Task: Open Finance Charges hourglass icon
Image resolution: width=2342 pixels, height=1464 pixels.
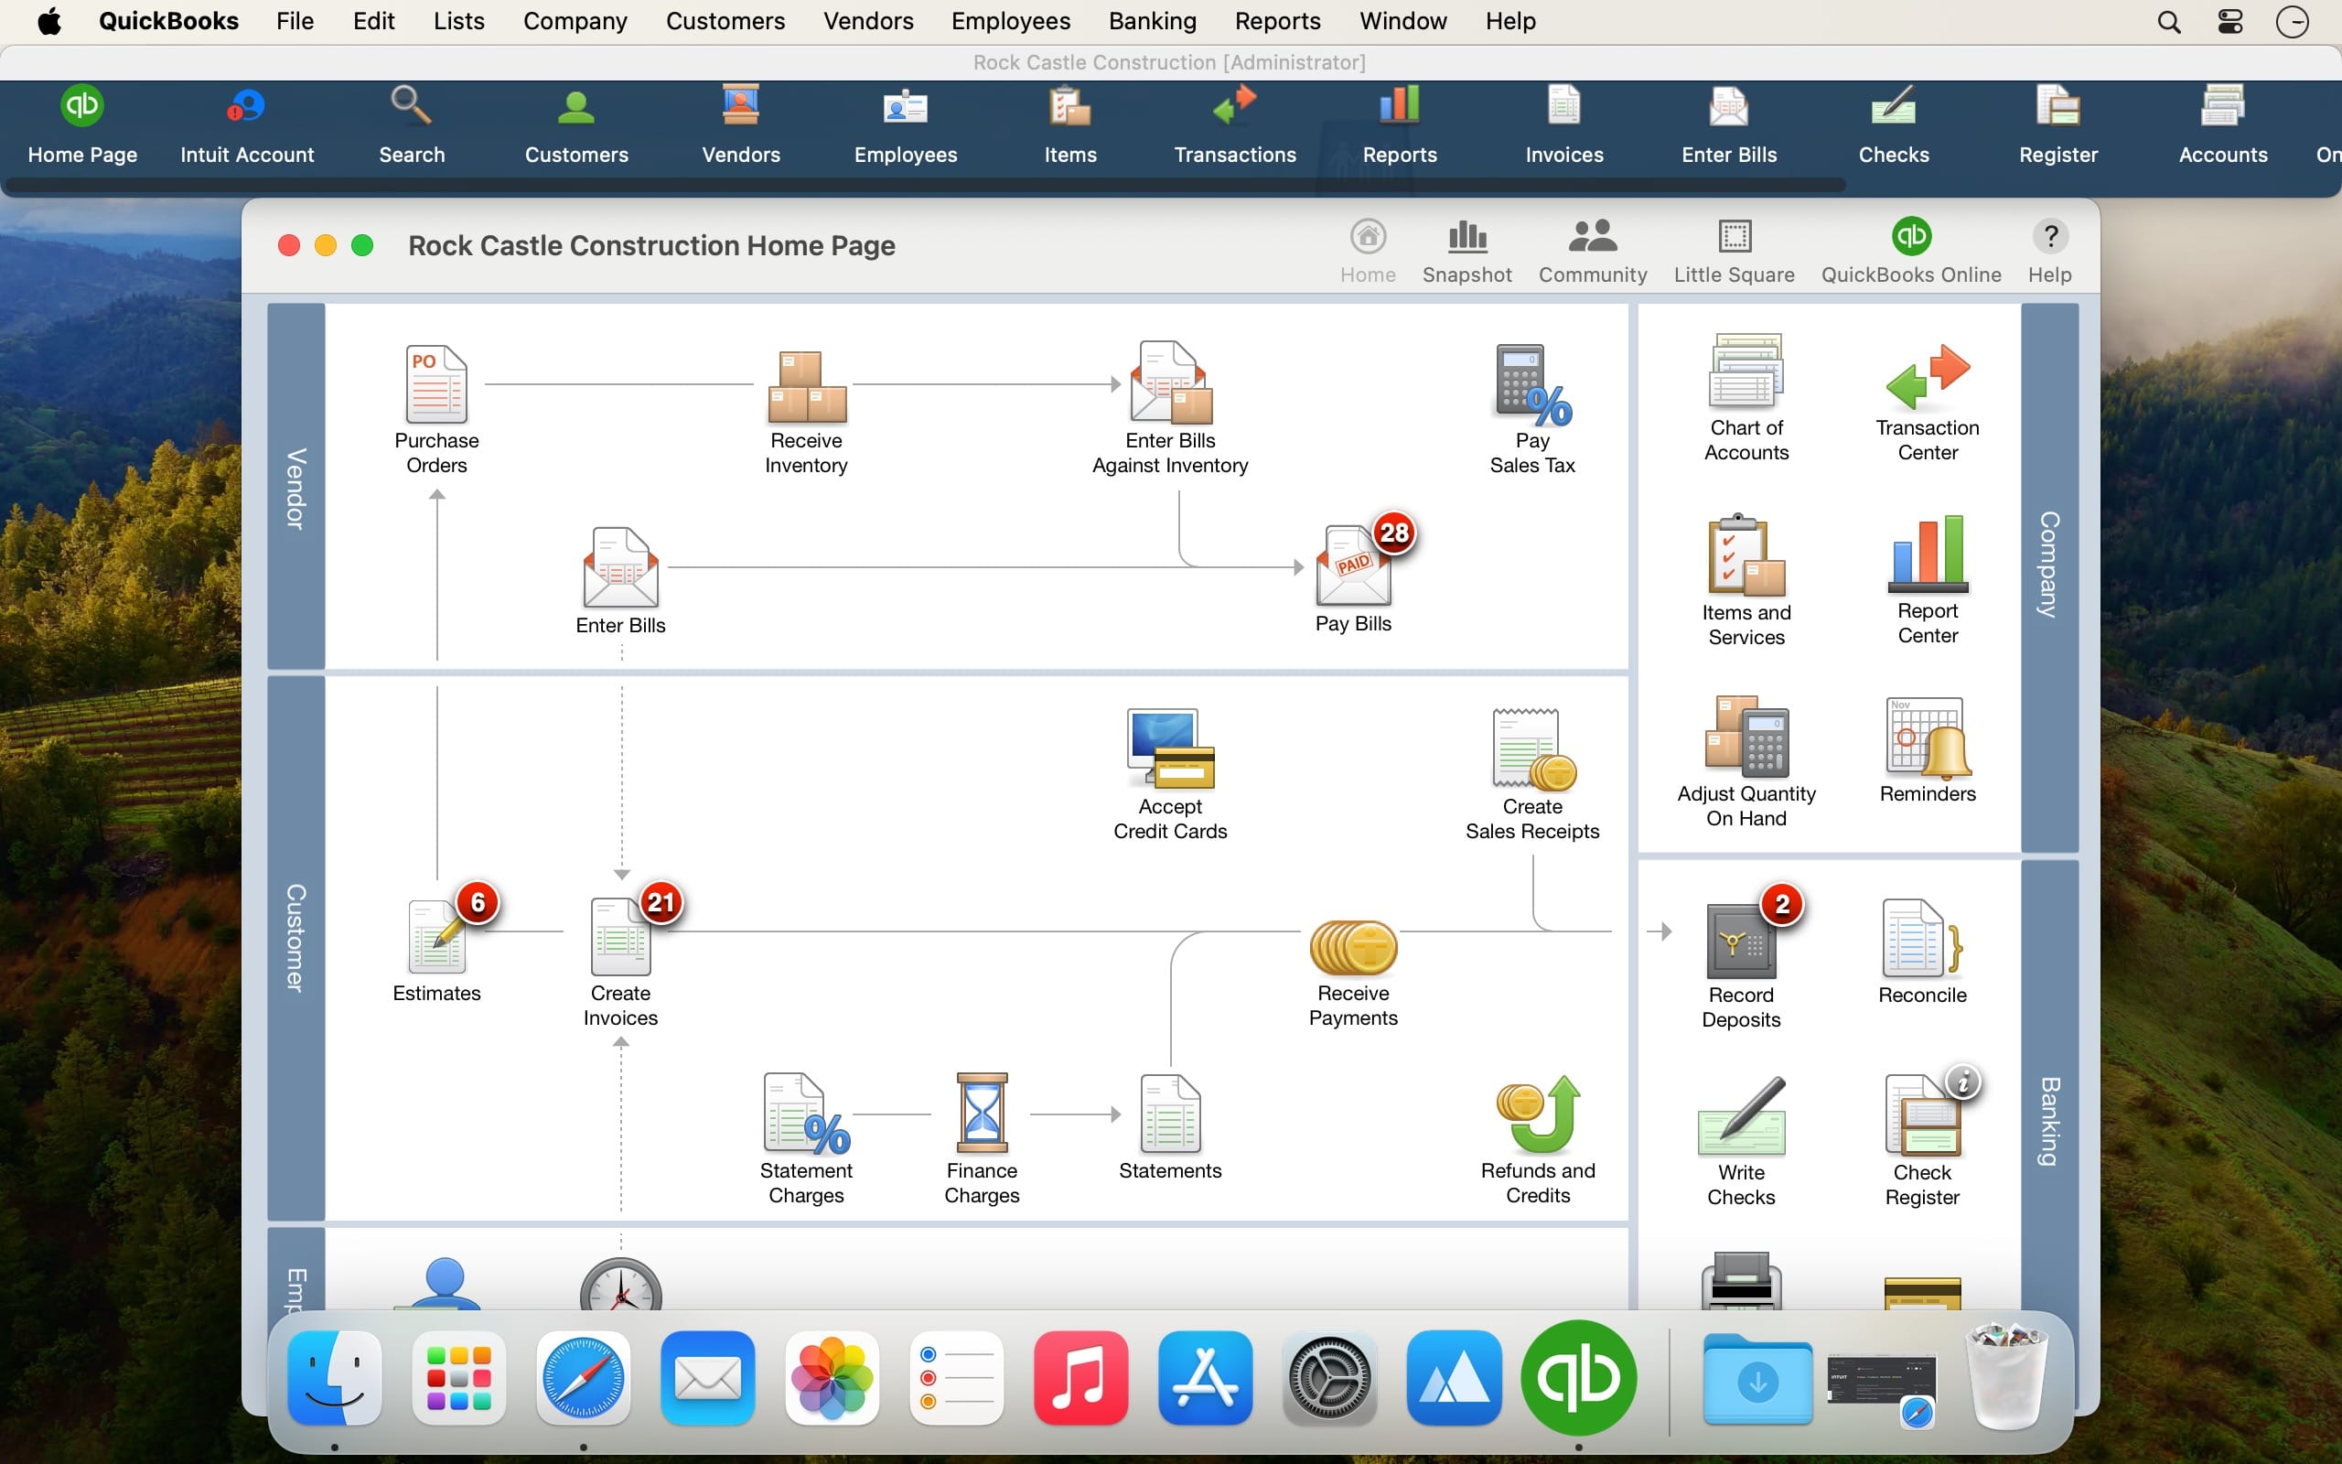Action: [x=982, y=1114]
